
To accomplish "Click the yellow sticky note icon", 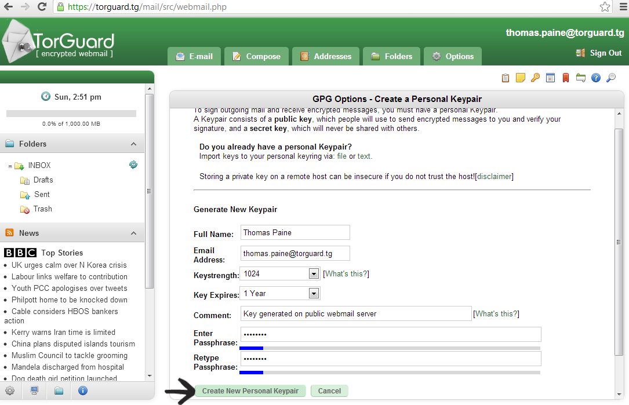I will coord(521,78).
